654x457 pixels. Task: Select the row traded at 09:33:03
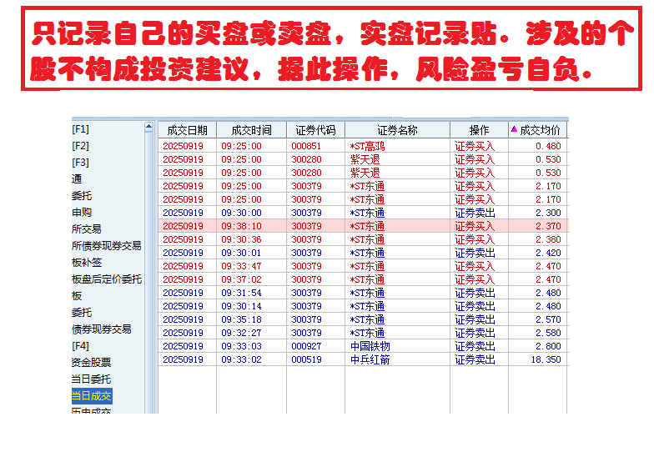(363, 346)
